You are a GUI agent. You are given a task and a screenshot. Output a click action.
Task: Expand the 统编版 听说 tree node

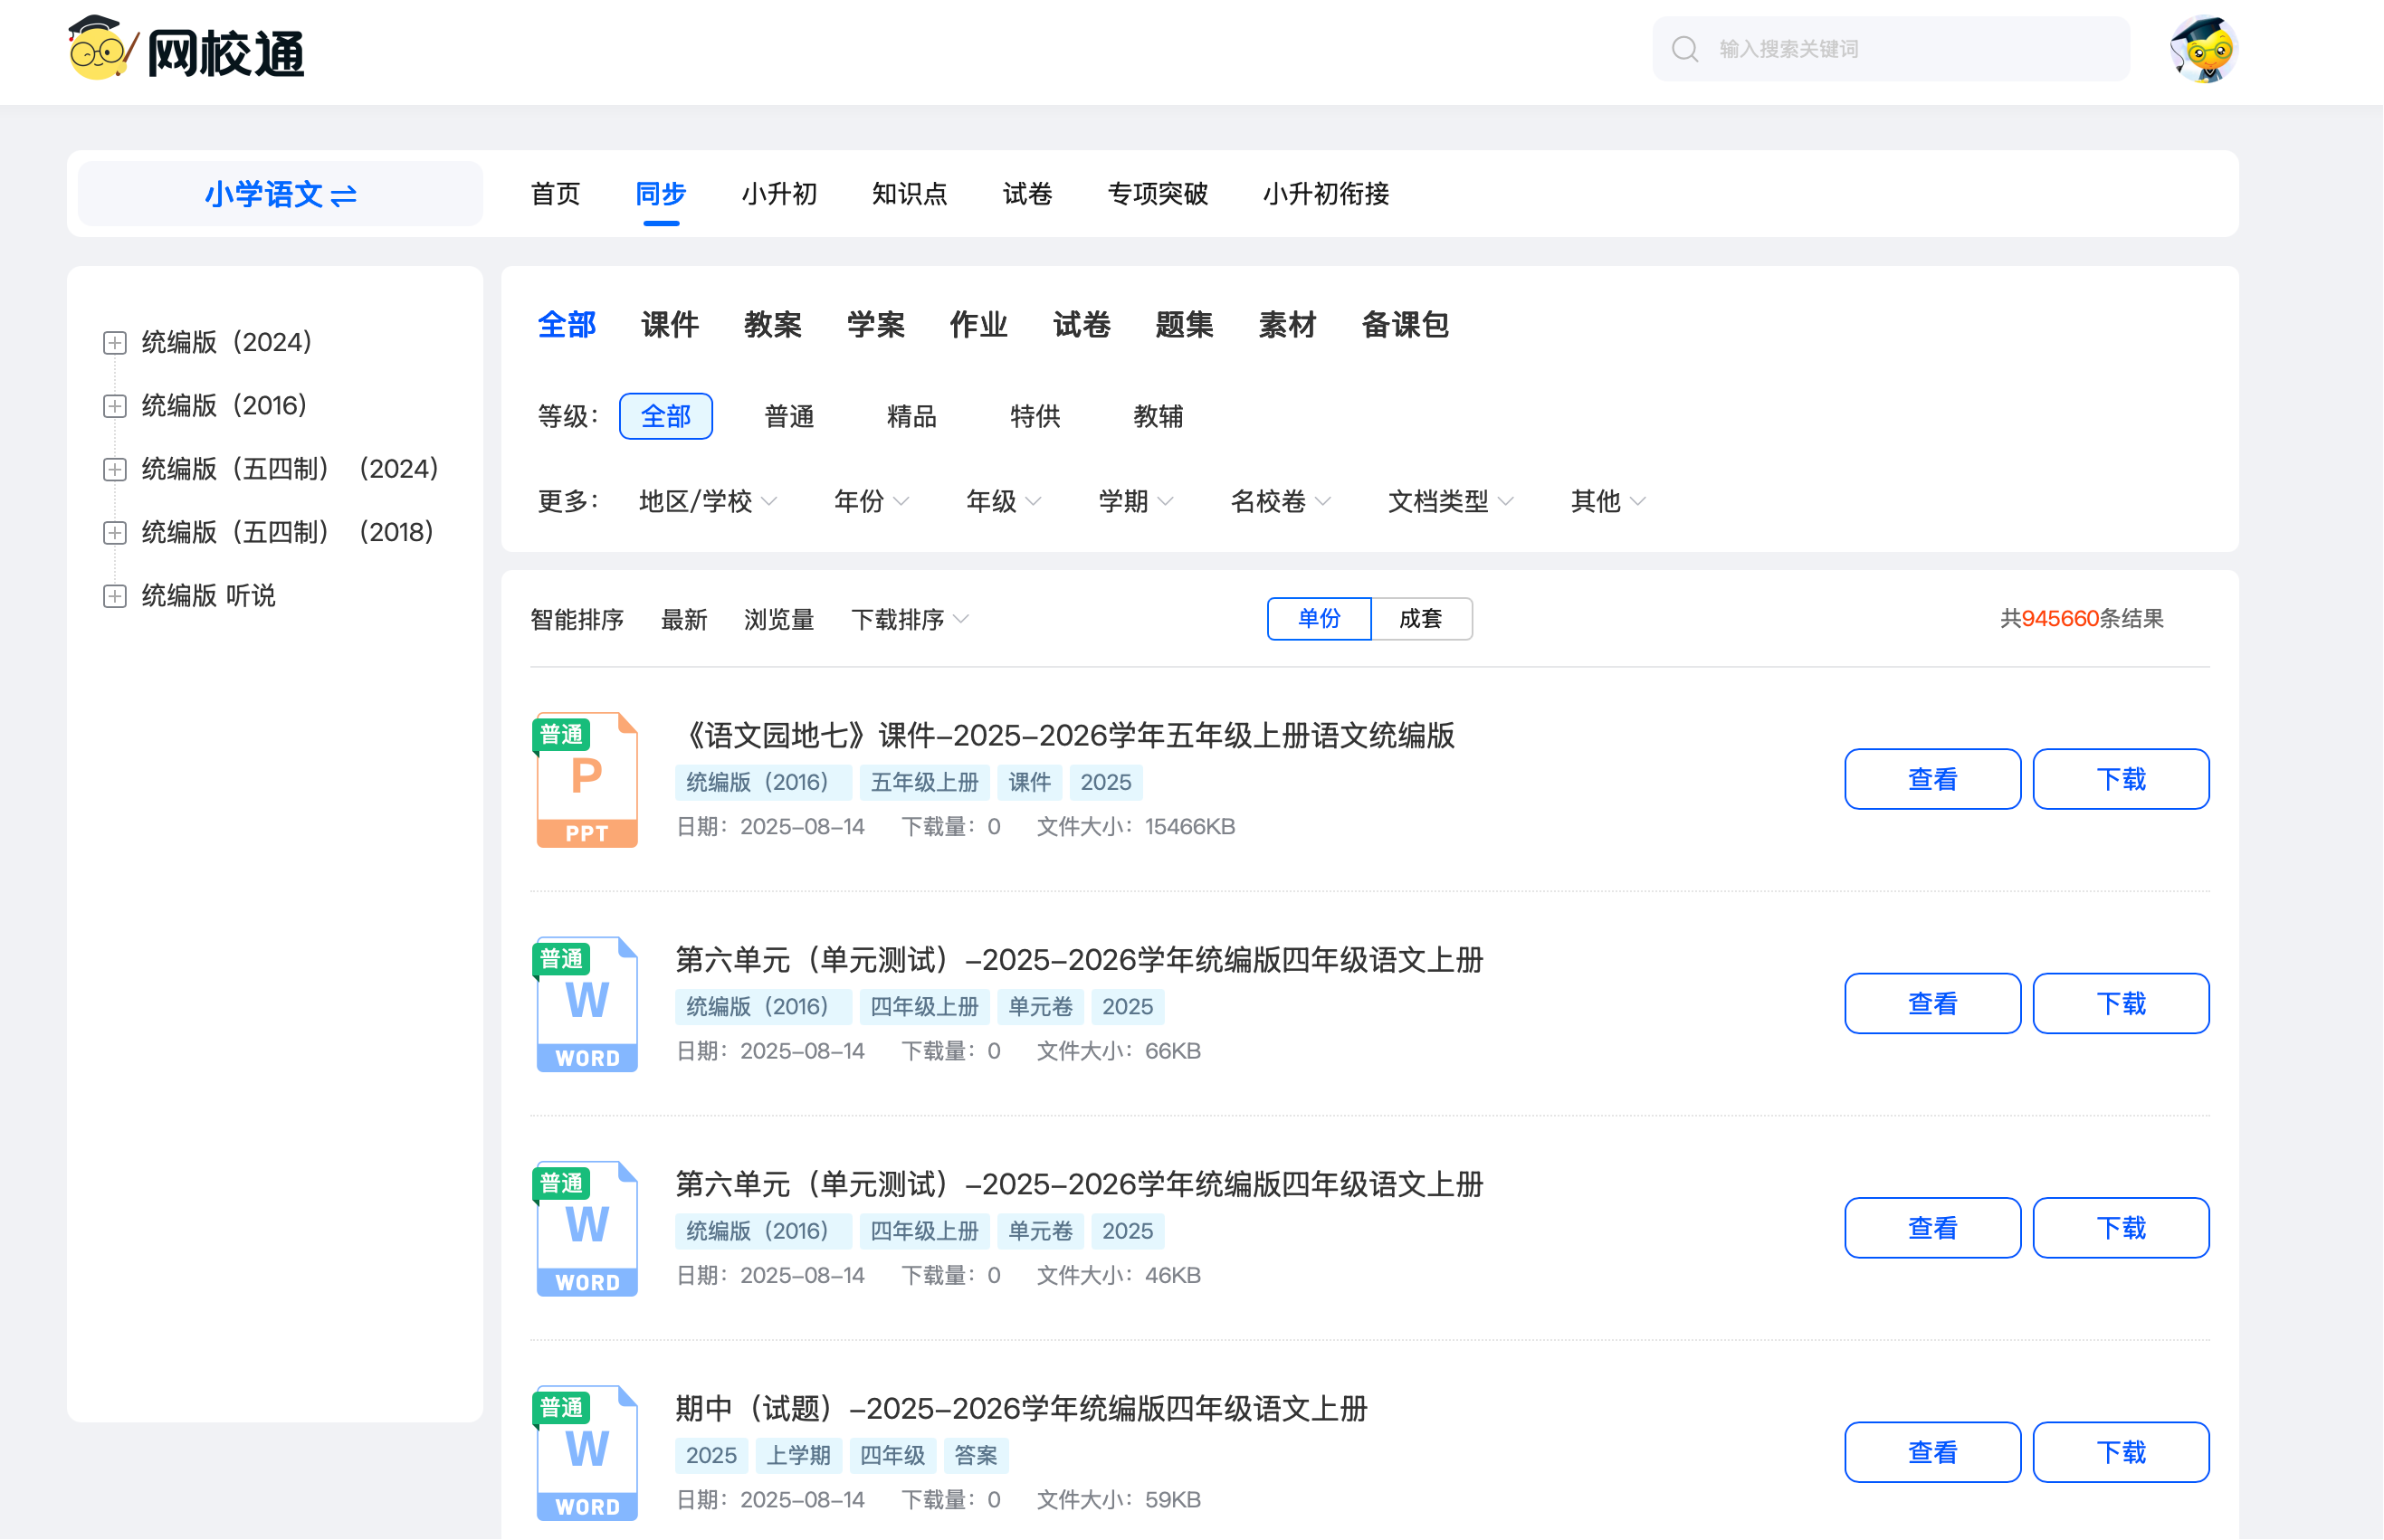pos(115,596)
